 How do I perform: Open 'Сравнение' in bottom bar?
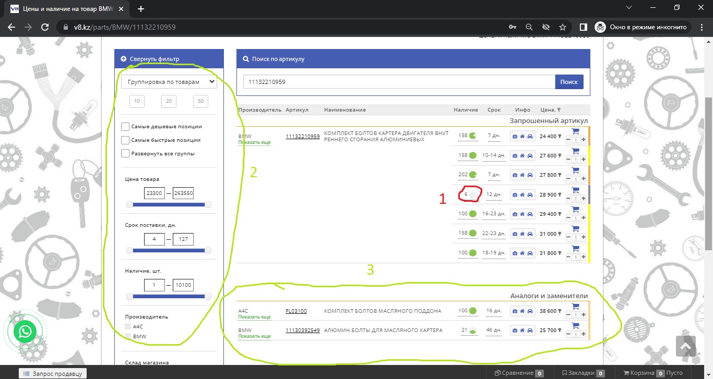pyautogui.click(x=519, y=373)
